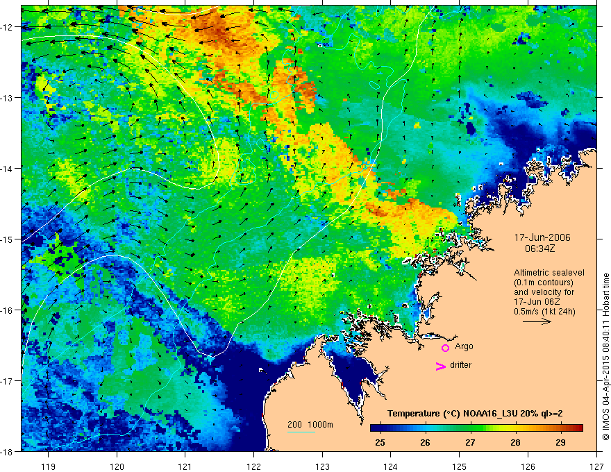The width and height of the screenshot is (611, 472).
Task: Click the 'drifter' legend label
Action: click(460, 365)
